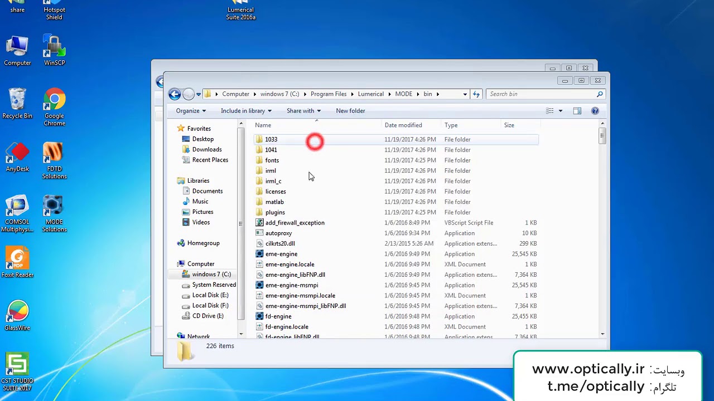Click the New folder button
The width and height of the screenshot is (714, 401).
click(x=350, y=111)
